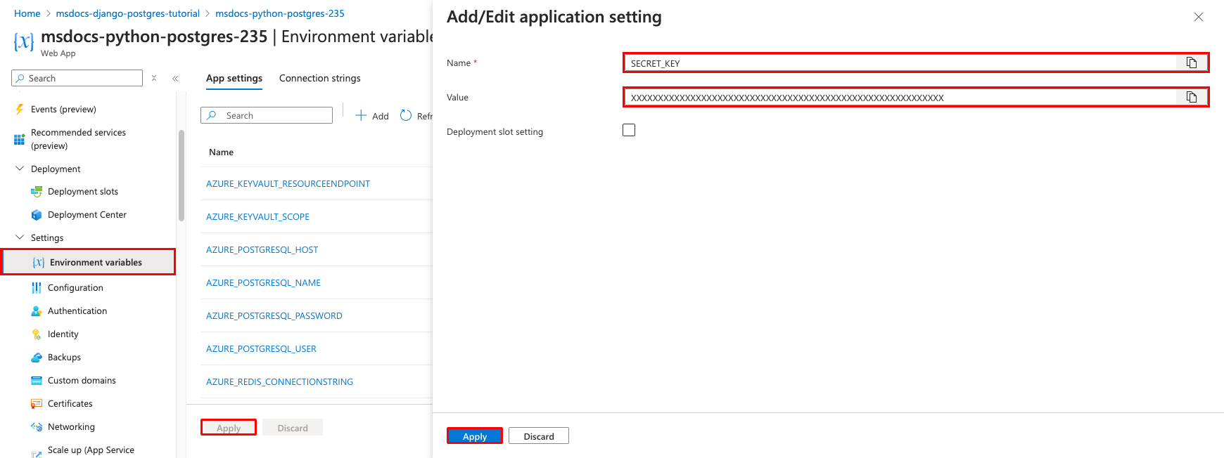Enable the Deployment slot setting checkbox
This screenshot has height=458, width=1224.
pyautogui.click(x=629, y=130)
